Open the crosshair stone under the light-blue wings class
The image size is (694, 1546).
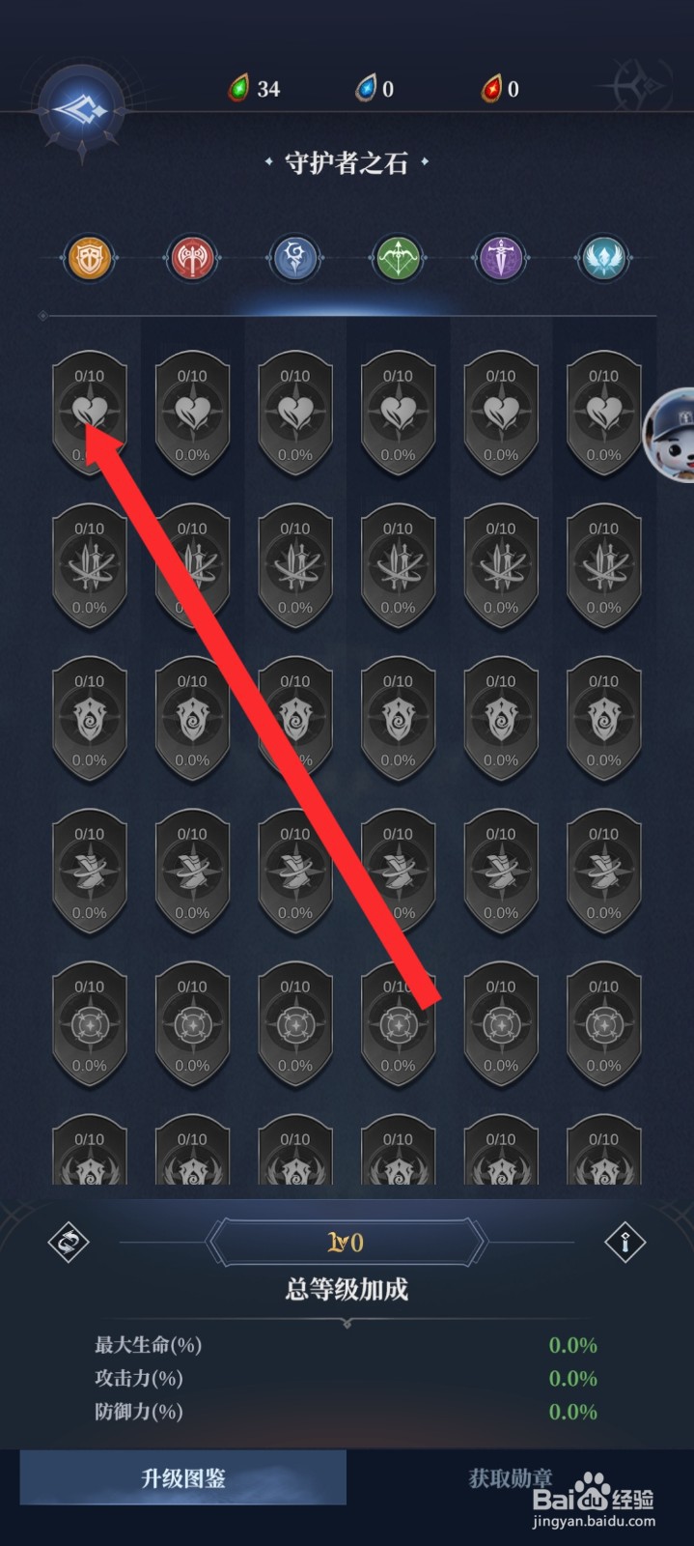pyautogui.click(x=603, y=1024)
